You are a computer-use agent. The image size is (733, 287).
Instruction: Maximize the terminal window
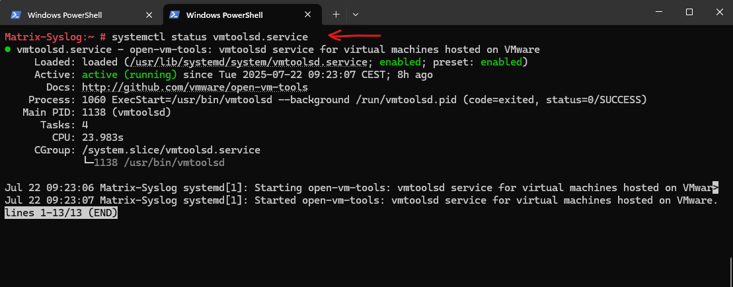689,12
